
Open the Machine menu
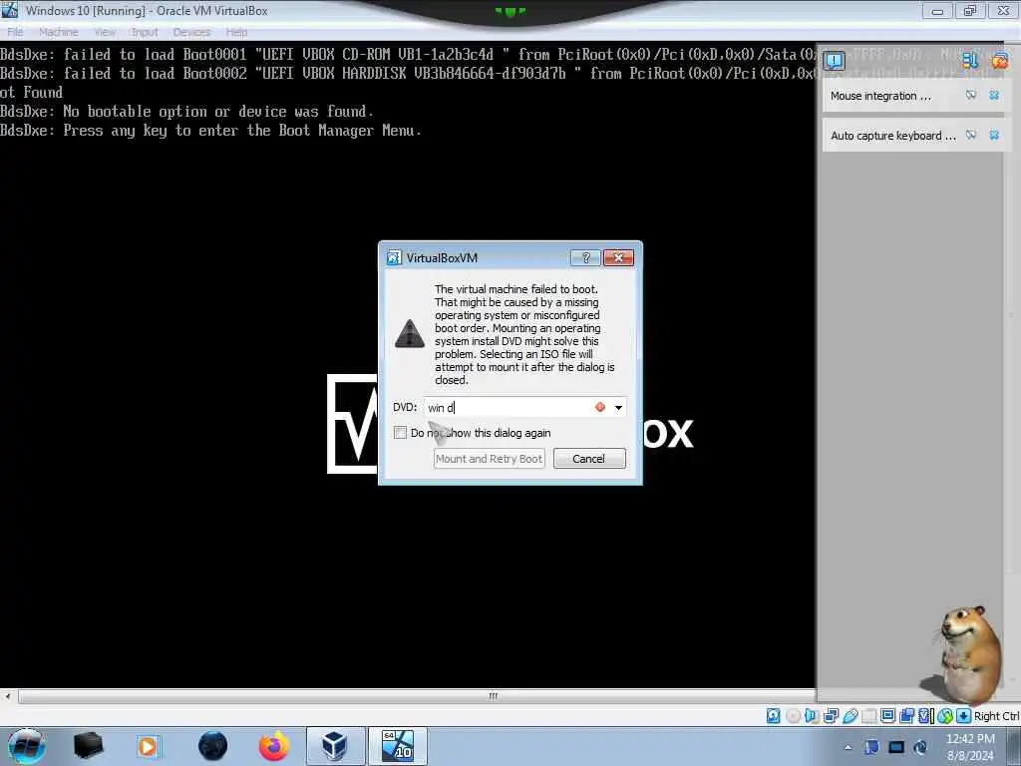coord(58,32)
